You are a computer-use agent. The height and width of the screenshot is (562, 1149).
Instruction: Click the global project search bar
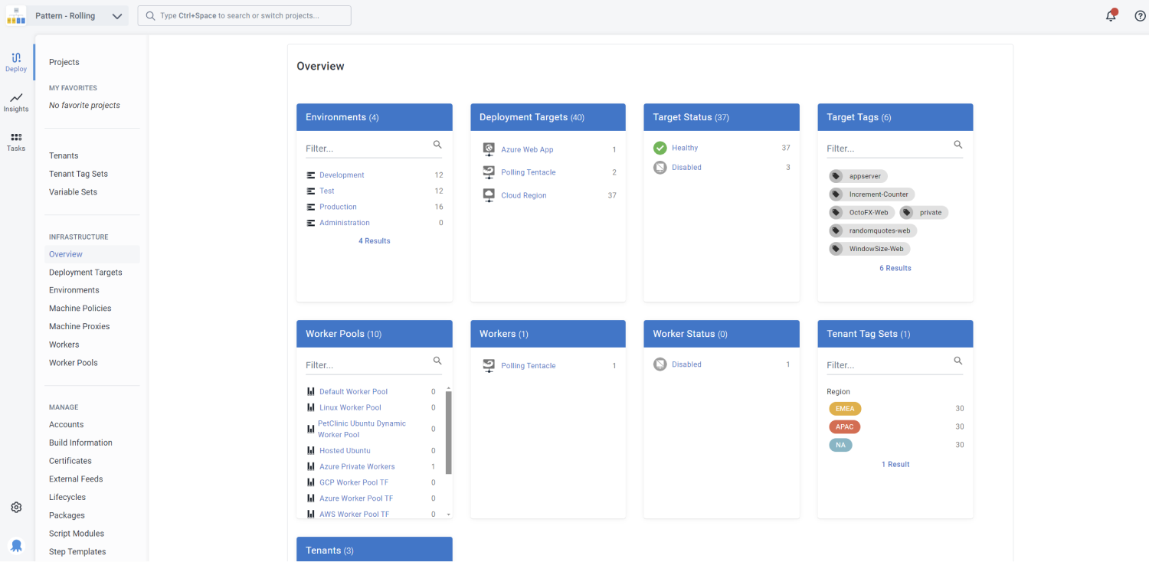pyautogui.click(x=244, y=15)
